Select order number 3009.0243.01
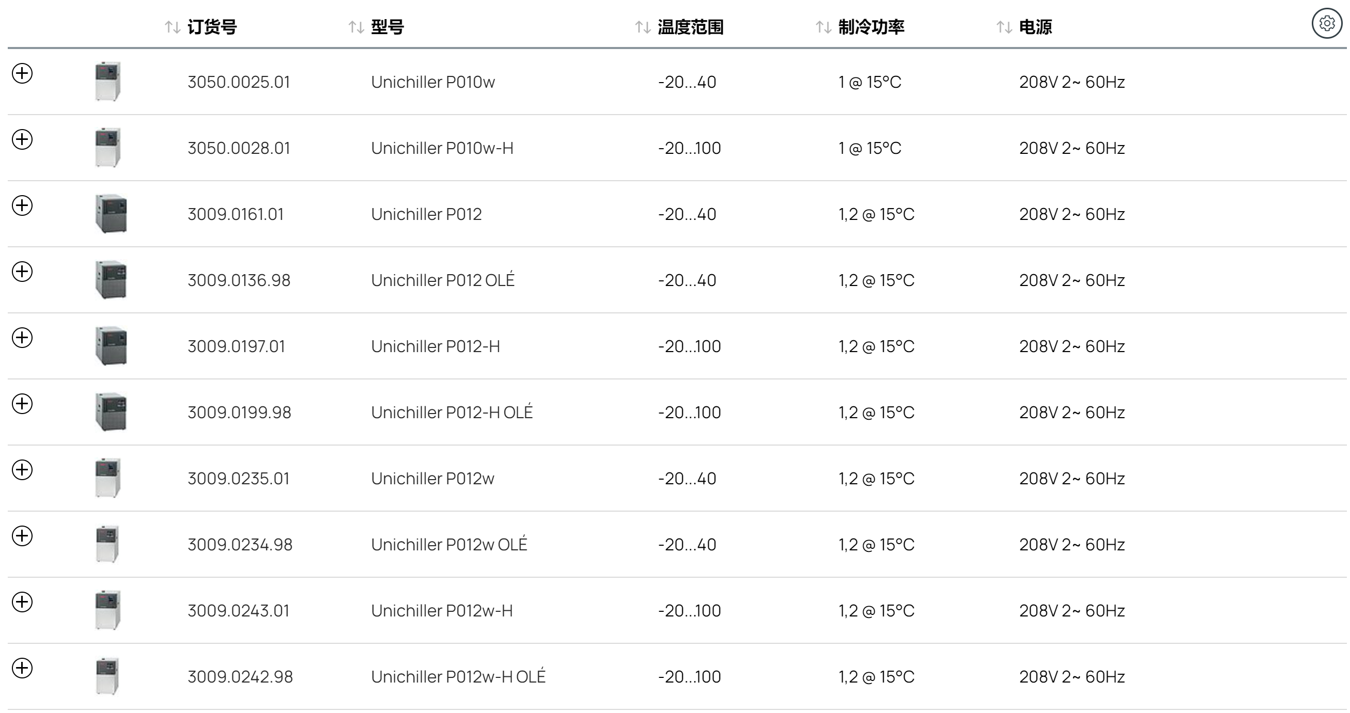This screenshot has height=713, width=1350. [x=239, y=610]
